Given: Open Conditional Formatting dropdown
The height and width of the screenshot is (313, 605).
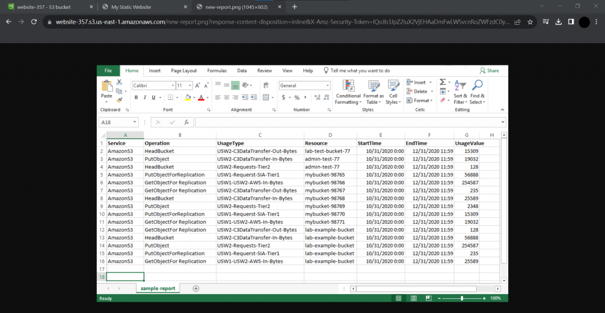Looking at the screenshot, I should 348,93.
